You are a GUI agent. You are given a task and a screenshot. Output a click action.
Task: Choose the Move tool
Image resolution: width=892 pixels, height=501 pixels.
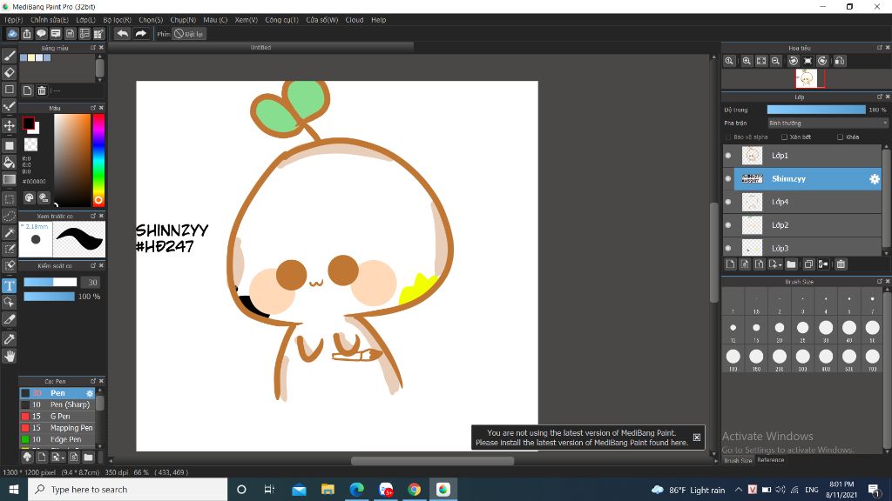(x=9, y=125)
